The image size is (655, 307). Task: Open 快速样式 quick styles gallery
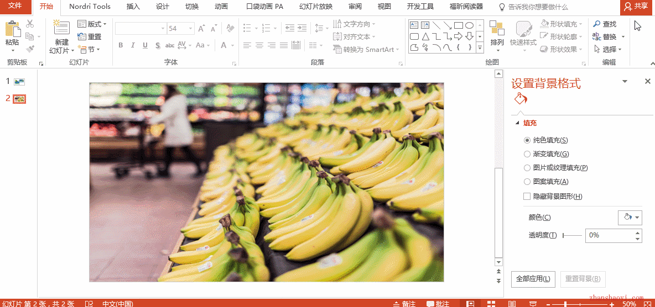click(523, 33)
